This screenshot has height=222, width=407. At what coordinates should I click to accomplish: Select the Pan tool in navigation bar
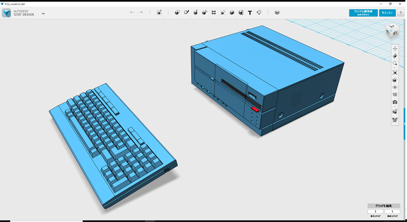[395, 49]
